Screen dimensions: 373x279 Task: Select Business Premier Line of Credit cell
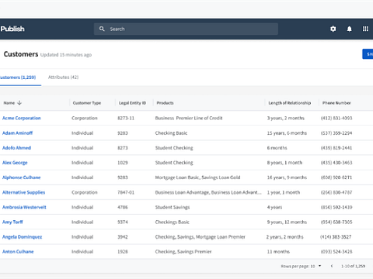tap(189, 118)
